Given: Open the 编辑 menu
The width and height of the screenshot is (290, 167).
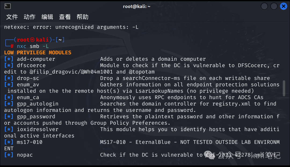Looking at the screenshot, I should click(x=47, y=17).
